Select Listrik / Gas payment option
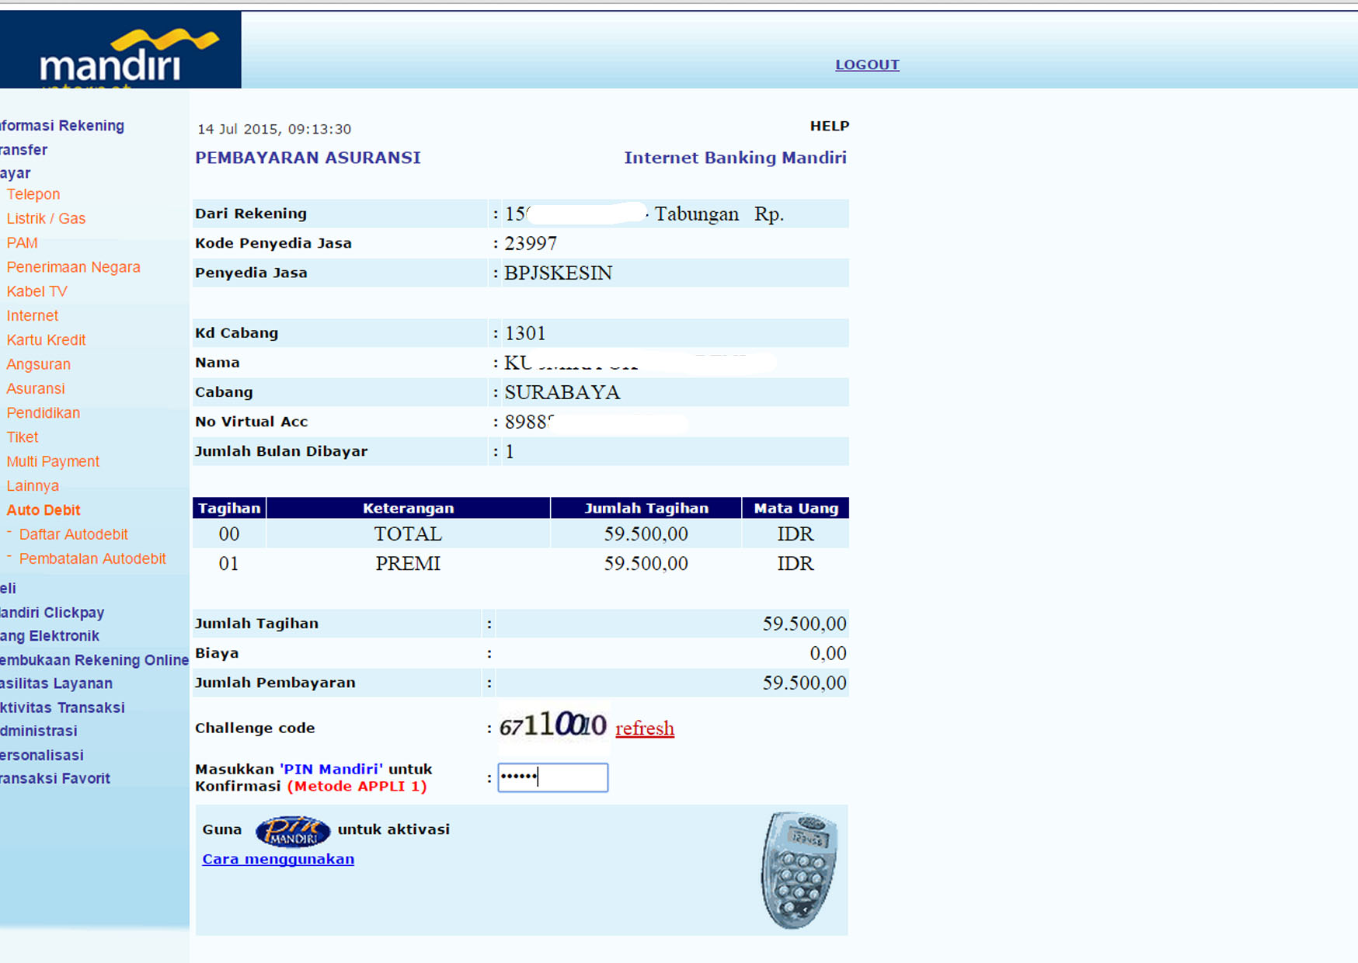1358x963 pixels. (x=46, y=218)
